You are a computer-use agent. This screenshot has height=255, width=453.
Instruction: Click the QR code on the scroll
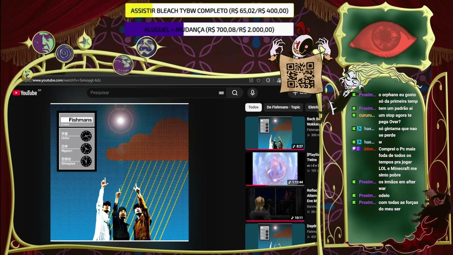pyautogui.click(x=300, y=75)
